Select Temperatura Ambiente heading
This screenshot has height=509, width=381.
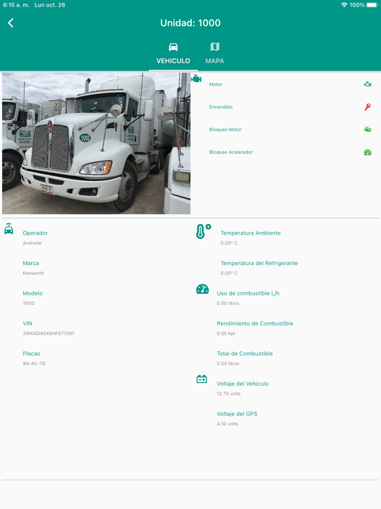251,233
